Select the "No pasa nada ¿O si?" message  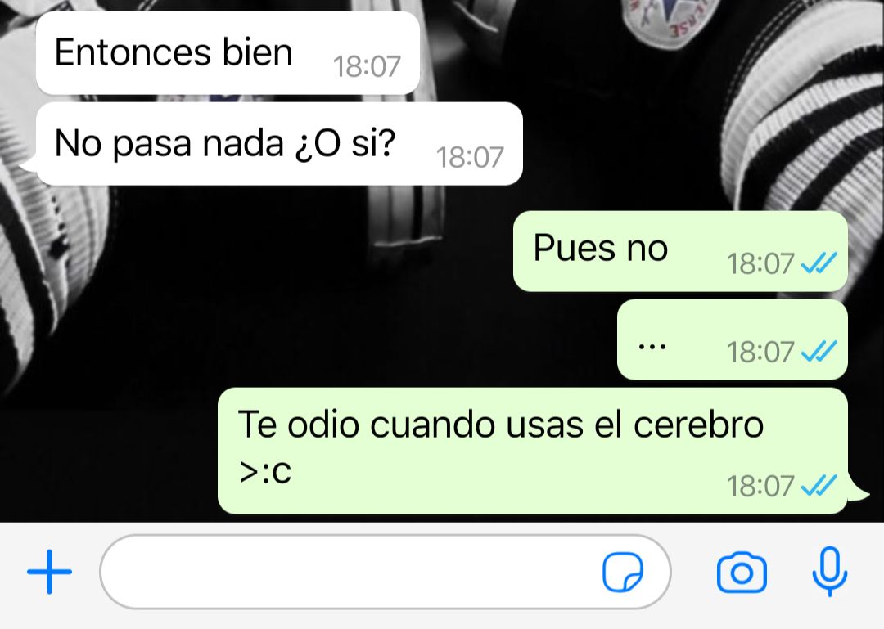click(280, 144)
